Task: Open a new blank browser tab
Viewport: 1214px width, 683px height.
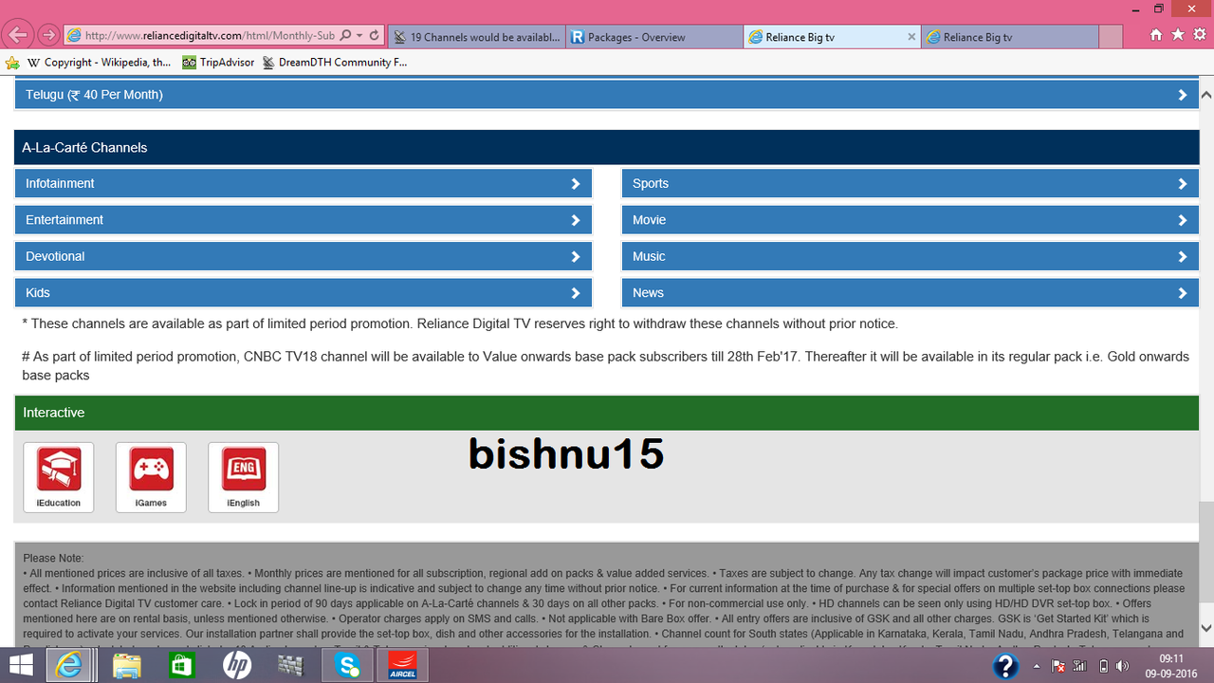Action: click(x=1111, y=37)
